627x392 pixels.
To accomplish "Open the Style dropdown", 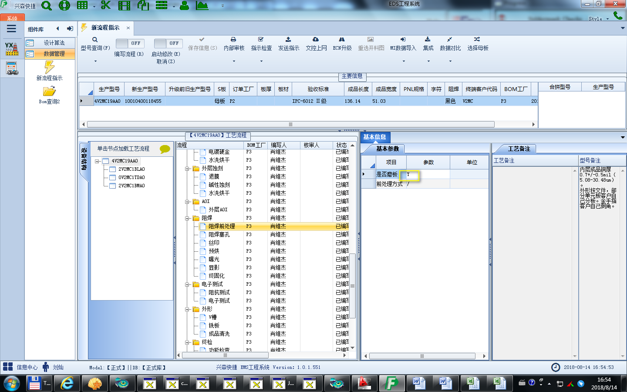I will tap(599, 19).
